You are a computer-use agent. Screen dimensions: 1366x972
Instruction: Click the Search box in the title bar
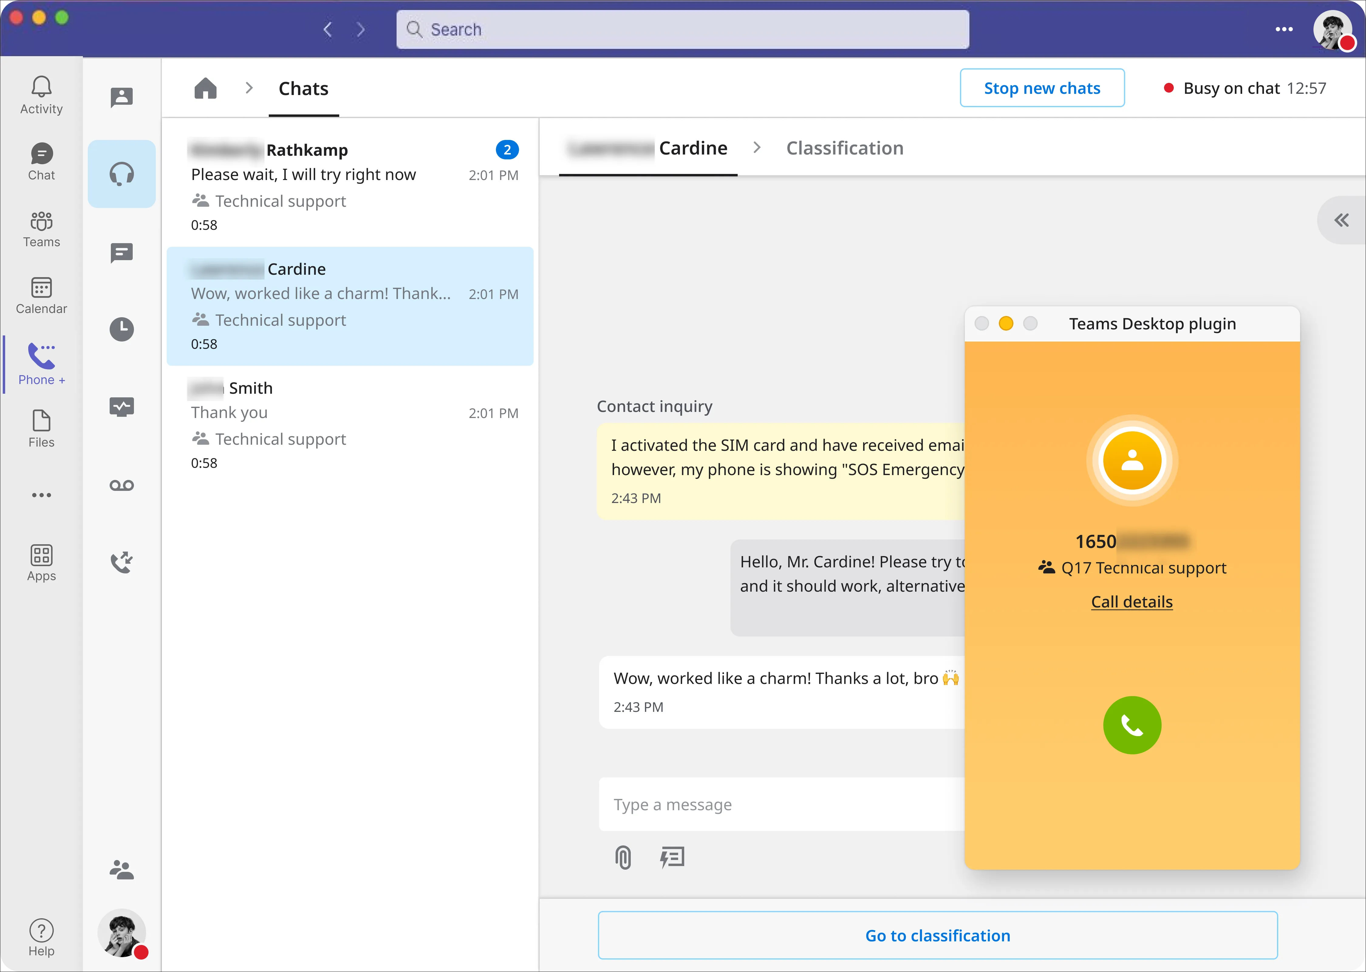(682, 29)
